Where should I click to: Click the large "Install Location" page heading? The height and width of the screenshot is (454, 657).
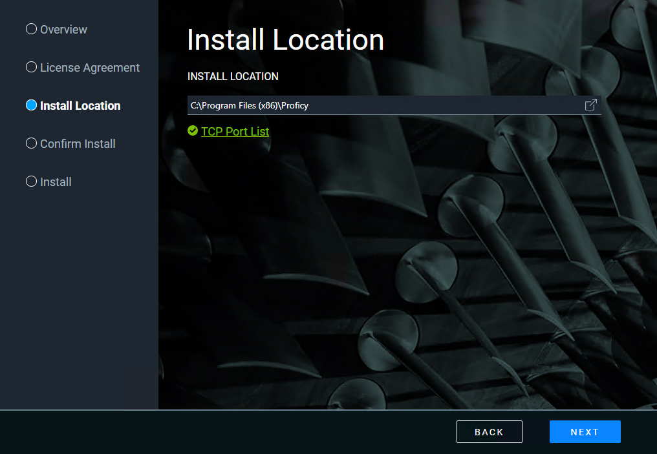coord(285,40)
